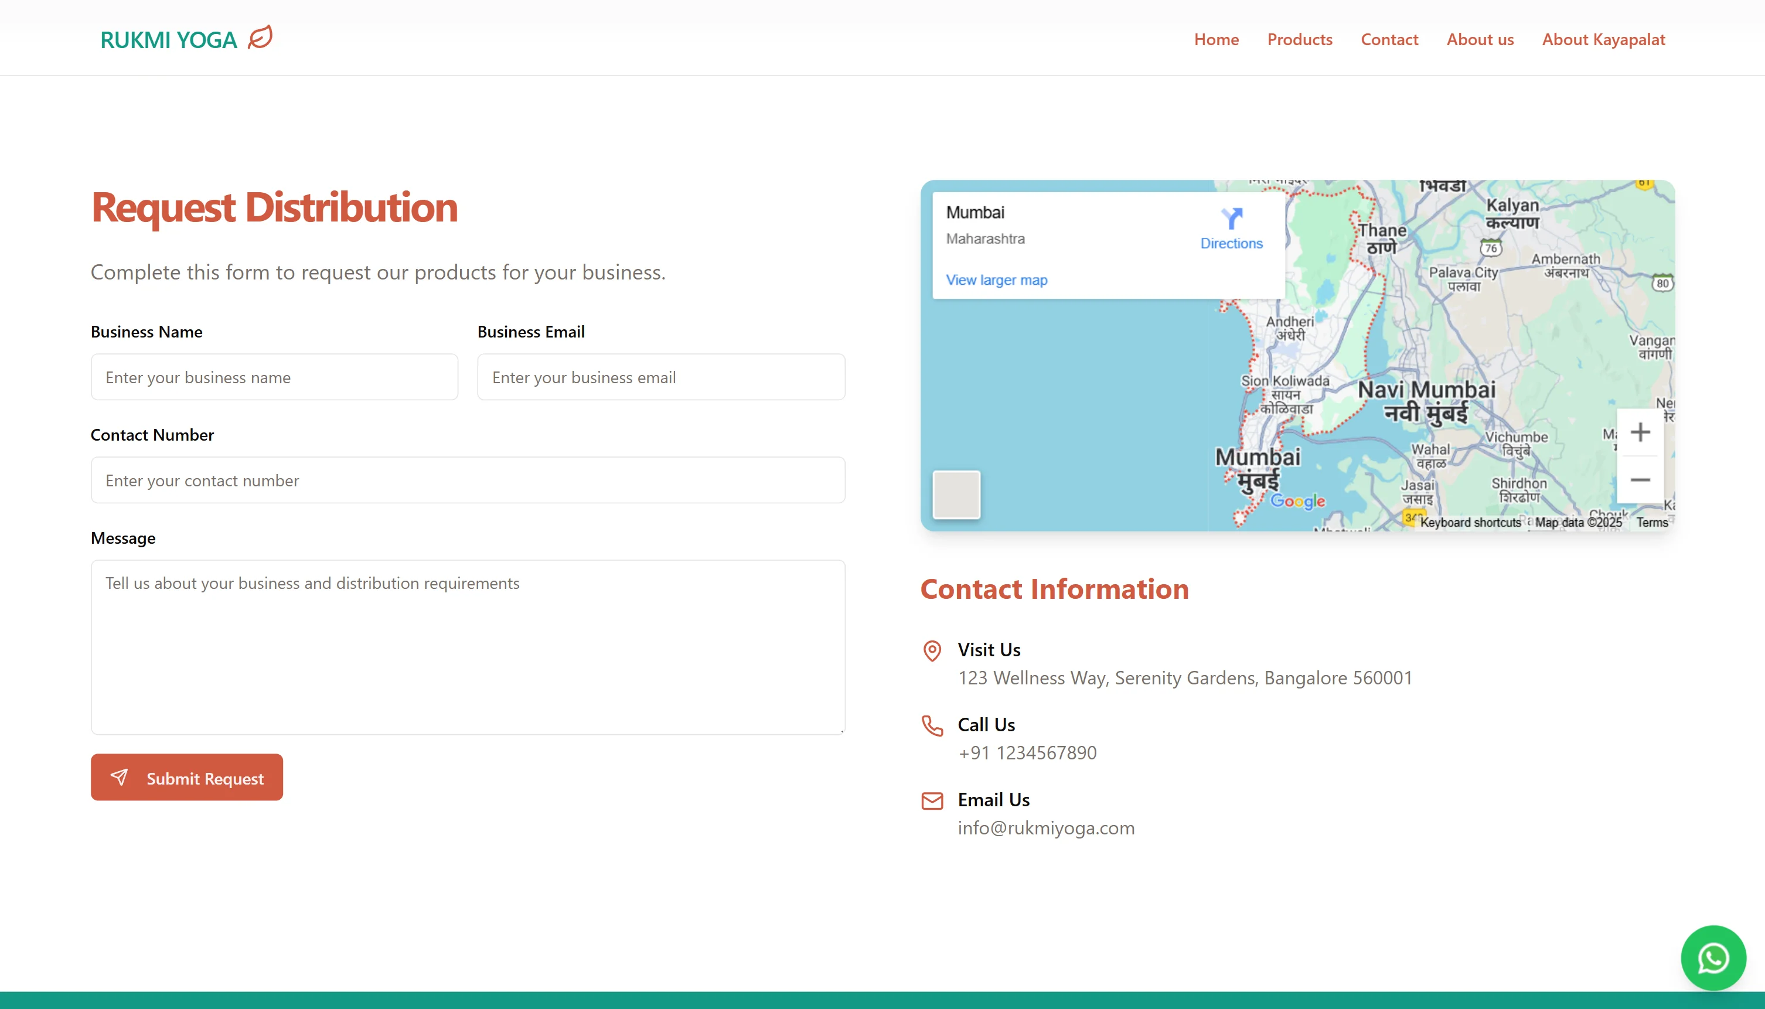
Task: Focus the Business Name field
Action: point(274,377)
